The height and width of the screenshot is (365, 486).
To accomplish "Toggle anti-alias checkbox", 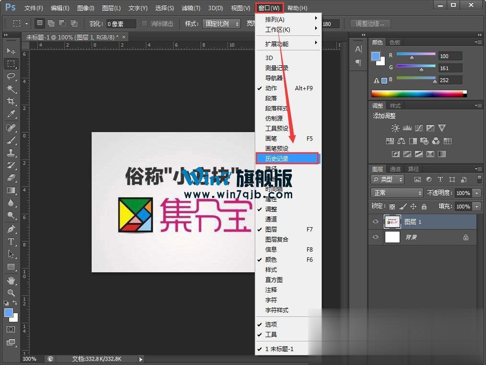I will (144, 24).
